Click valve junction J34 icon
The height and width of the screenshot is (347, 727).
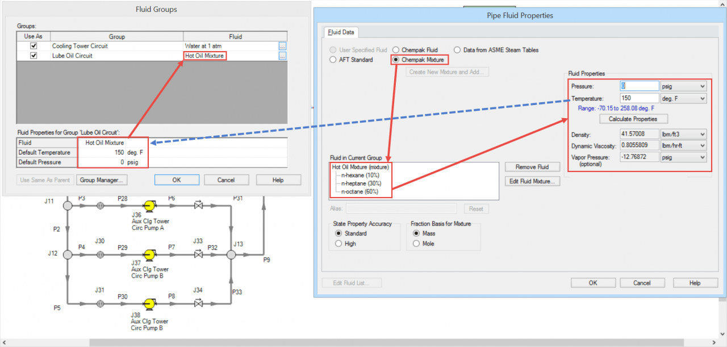[198, 304]
